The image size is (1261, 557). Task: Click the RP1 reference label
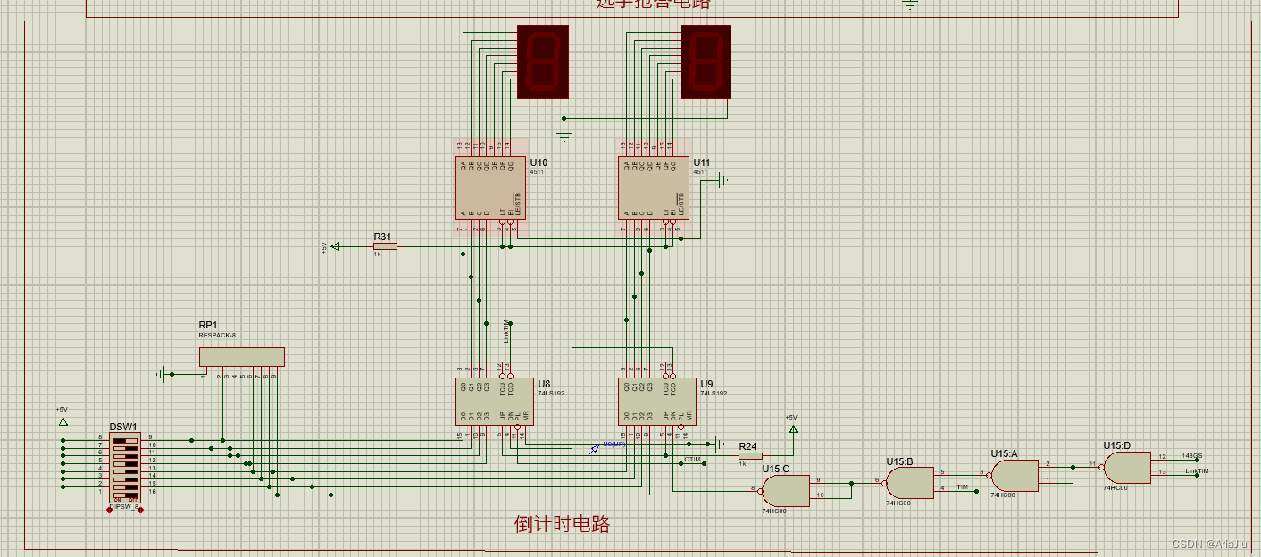point(208,326)
